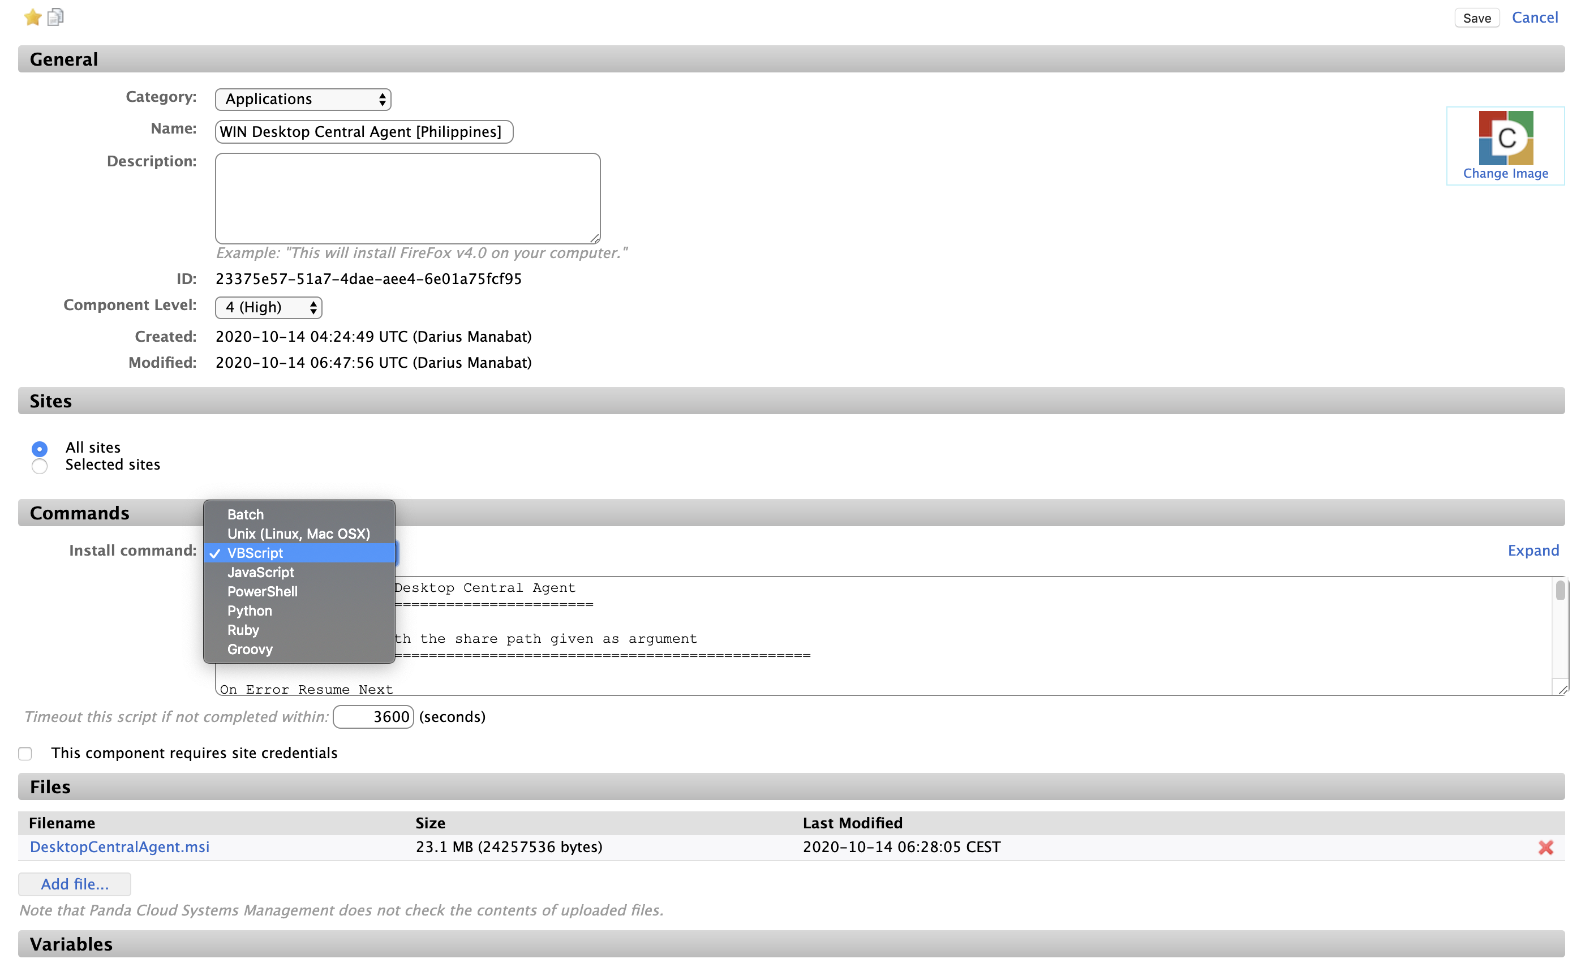Expand the install command editor
Screen dimensions: 1581x963
click(x=1532, y=551)
